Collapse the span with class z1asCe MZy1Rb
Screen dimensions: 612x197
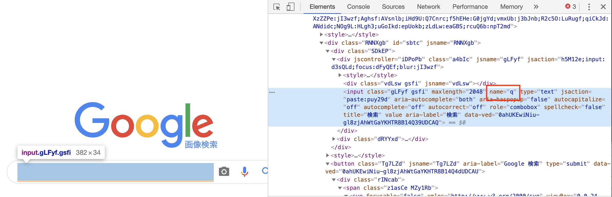340,188
